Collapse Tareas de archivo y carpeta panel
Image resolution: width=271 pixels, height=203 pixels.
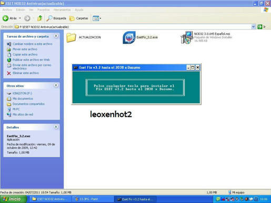(x=56, y=36)
